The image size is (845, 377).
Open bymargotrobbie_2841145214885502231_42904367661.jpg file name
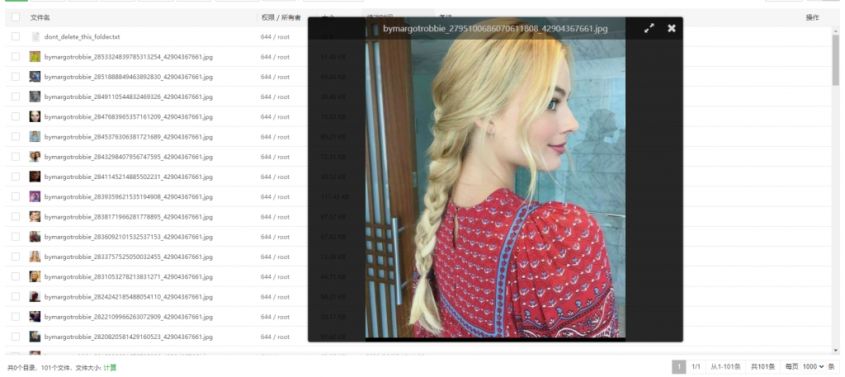click(x=128, y=177)
